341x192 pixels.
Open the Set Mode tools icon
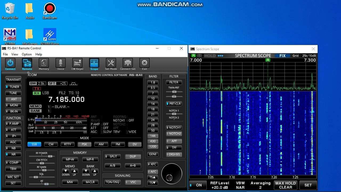pos(111,63)
